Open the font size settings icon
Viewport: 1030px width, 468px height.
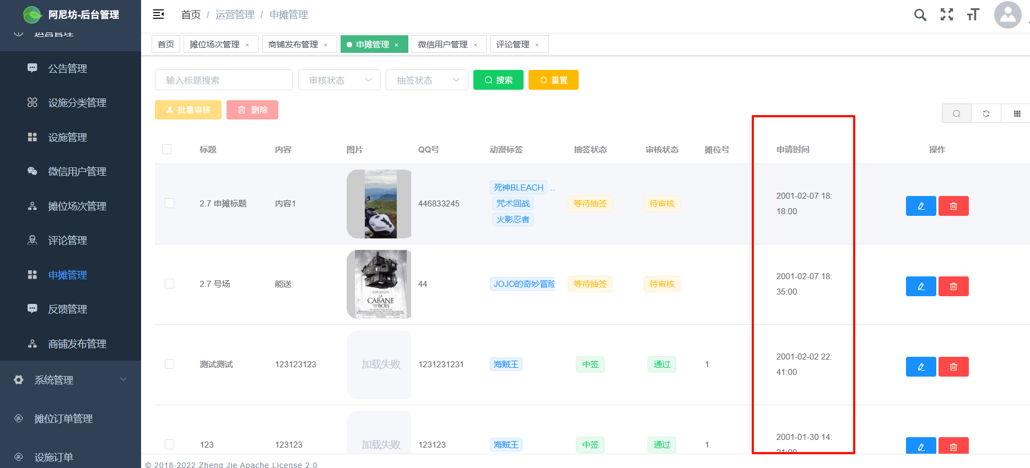point(973,15)
